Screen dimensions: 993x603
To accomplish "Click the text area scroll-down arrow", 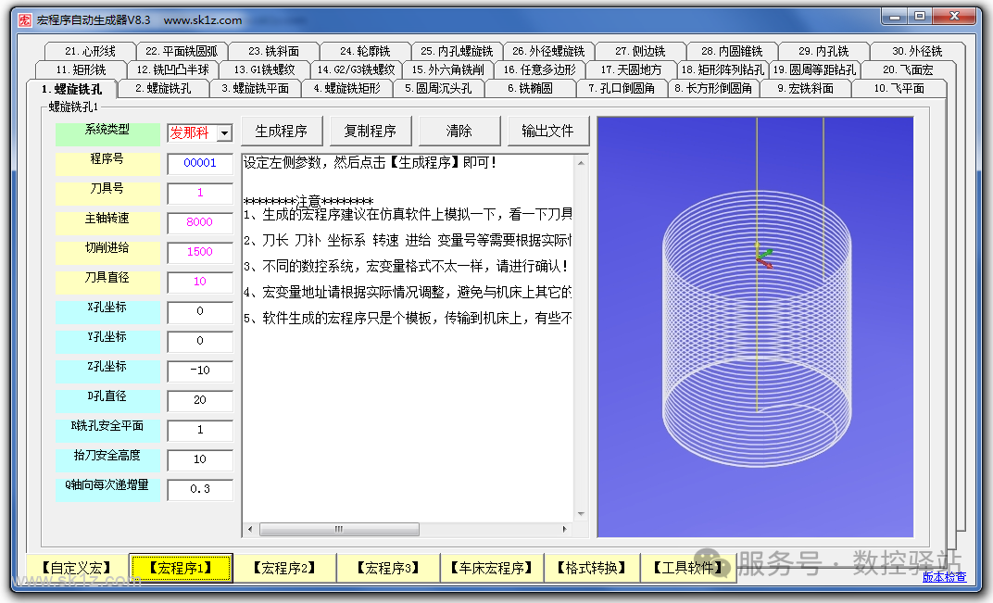I will coord(581,514).
